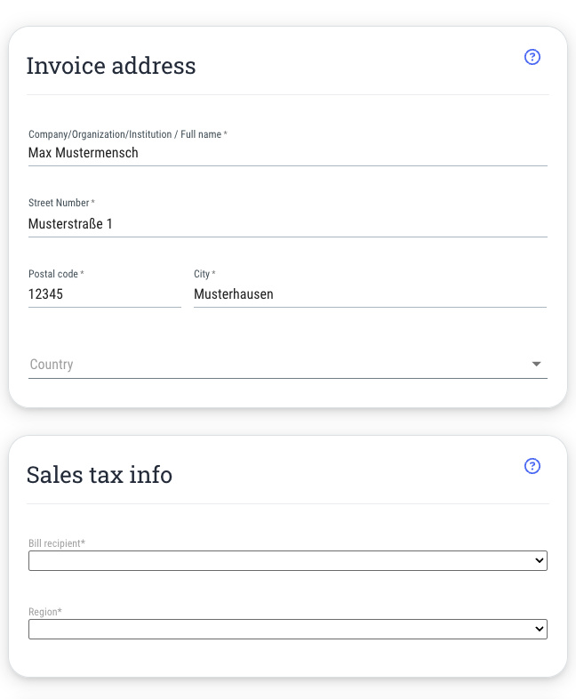Click the Invoice address heading
This screenshot has width=576, height=699.
point(111,66)
